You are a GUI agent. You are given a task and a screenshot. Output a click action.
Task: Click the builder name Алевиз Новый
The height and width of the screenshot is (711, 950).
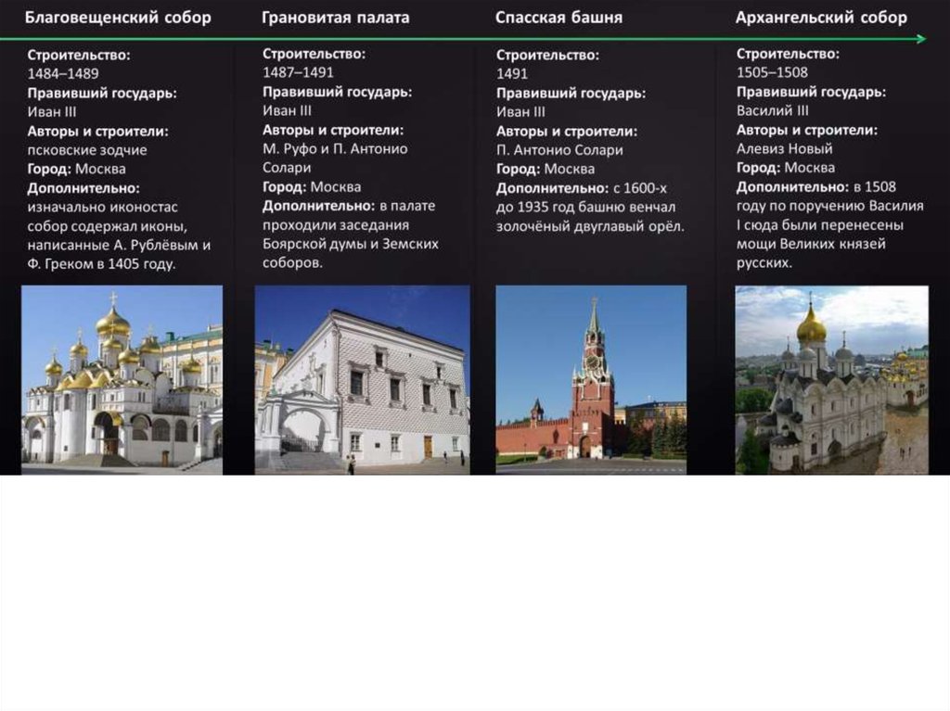785,148
